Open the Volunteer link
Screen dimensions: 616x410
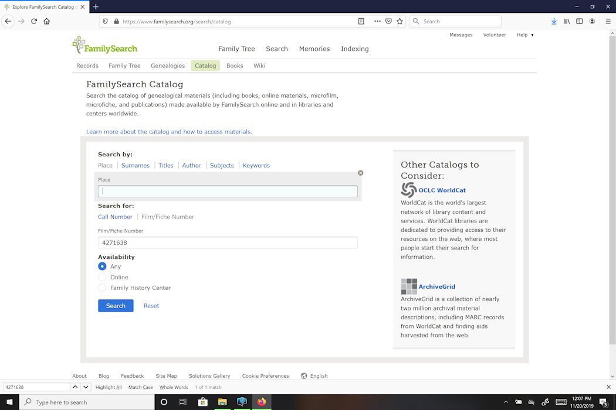click(495, 35)
